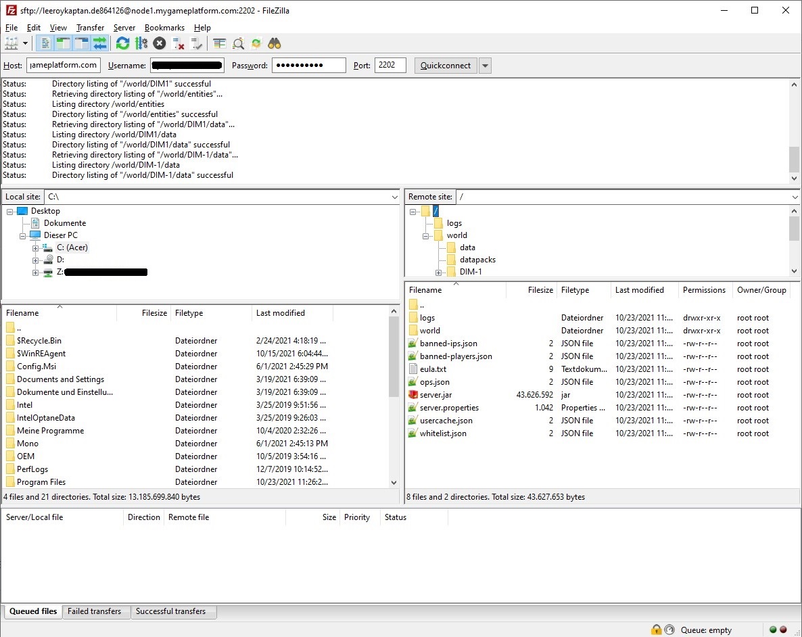Expand the D: drive node
Screen dimensions: 802x637
[35, 260]
